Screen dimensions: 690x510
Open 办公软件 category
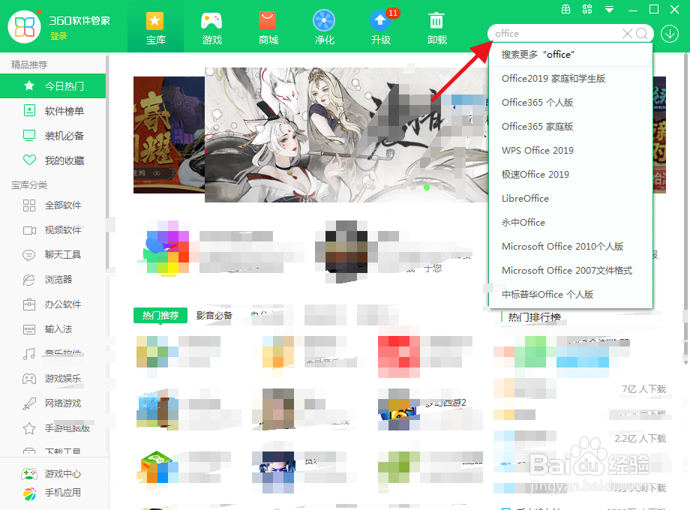click(52, 304)
